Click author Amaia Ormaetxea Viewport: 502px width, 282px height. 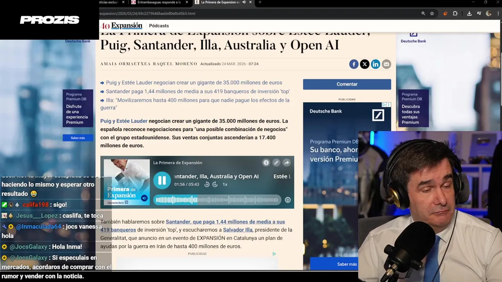pyautogui.click(x=125, y=64)
